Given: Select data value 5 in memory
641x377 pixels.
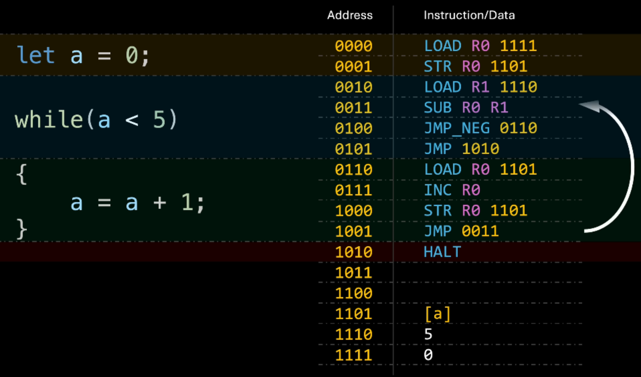Looking at the screenshot, I should click(x=428, y=334).
